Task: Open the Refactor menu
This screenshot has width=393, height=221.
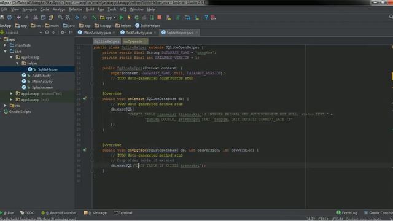Action: tap(75, 10)
